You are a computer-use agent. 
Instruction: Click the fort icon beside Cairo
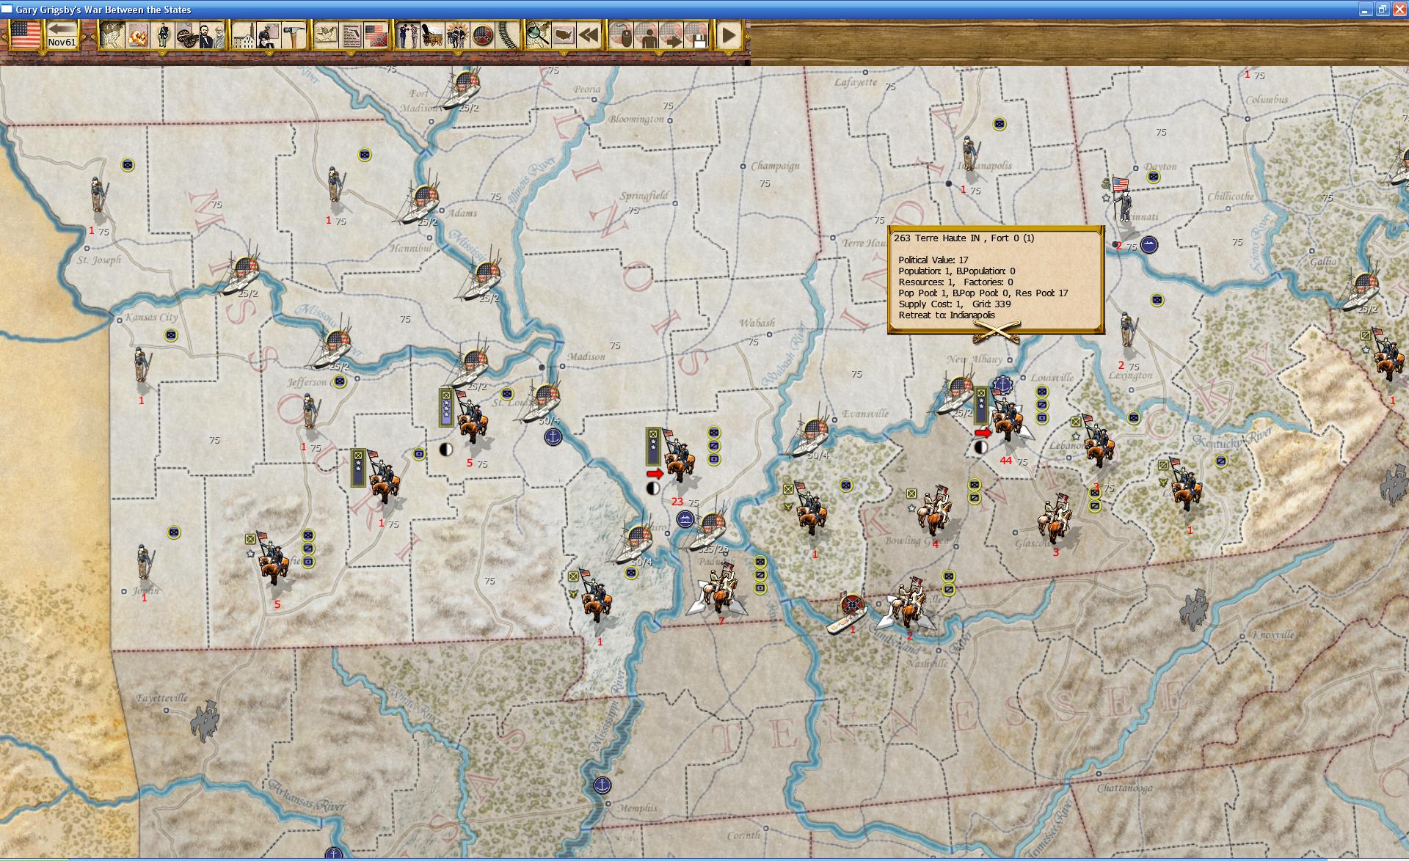click(685, 519)
